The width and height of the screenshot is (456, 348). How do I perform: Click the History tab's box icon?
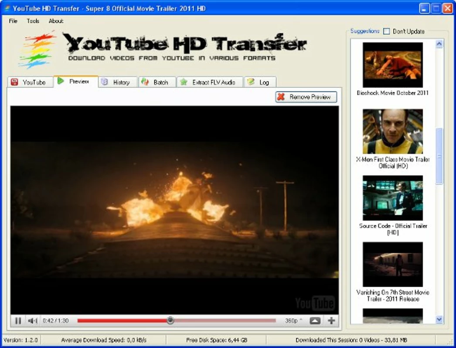(104, 82)
